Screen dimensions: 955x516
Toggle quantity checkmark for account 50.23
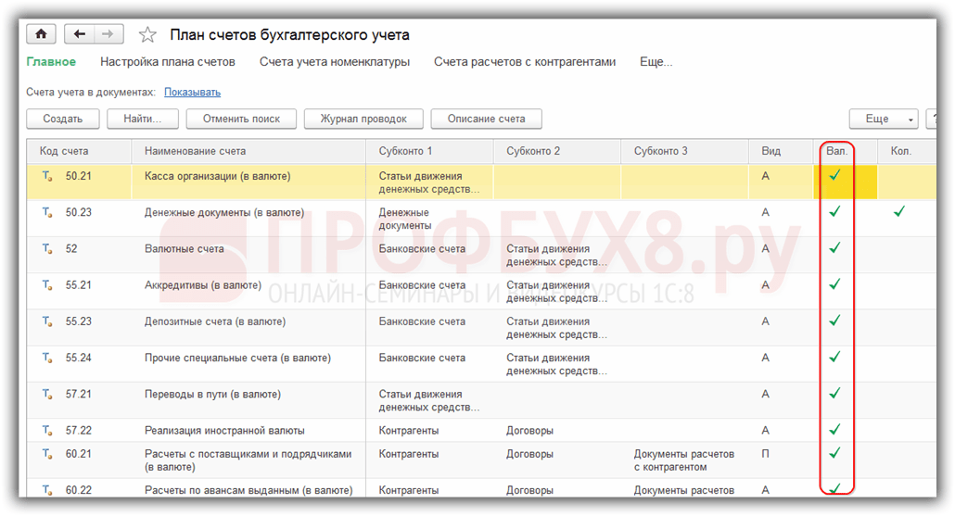coord(899,212)
